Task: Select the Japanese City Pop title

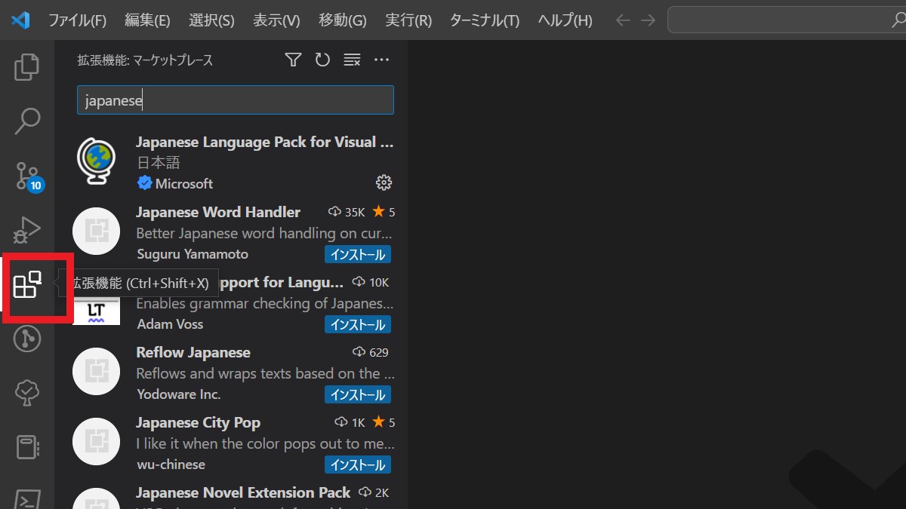Action: click(199, 422)
